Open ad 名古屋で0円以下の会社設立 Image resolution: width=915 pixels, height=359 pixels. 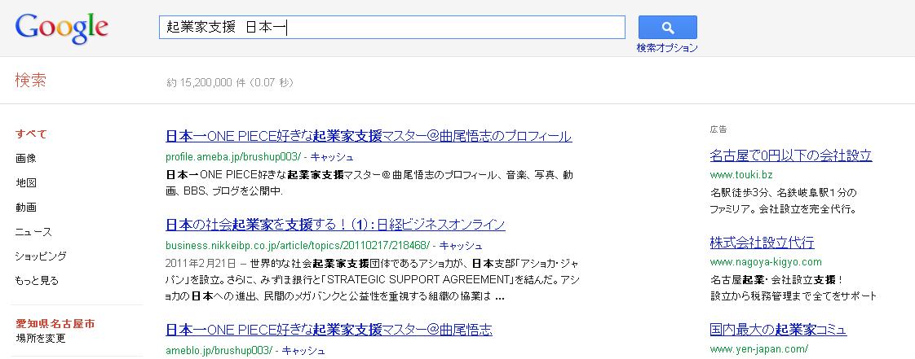coord(791,155)
